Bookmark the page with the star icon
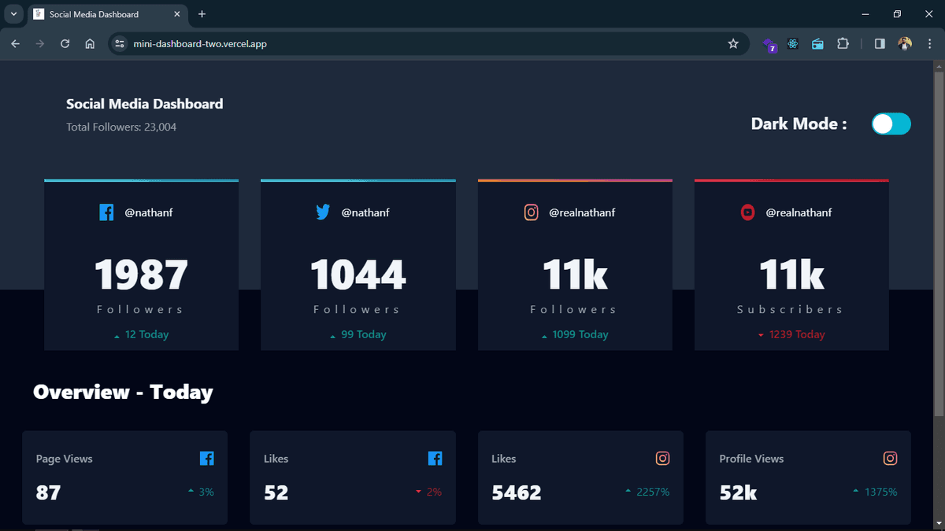Viewport: 945px width, 531px height. [x=733, y=44]
